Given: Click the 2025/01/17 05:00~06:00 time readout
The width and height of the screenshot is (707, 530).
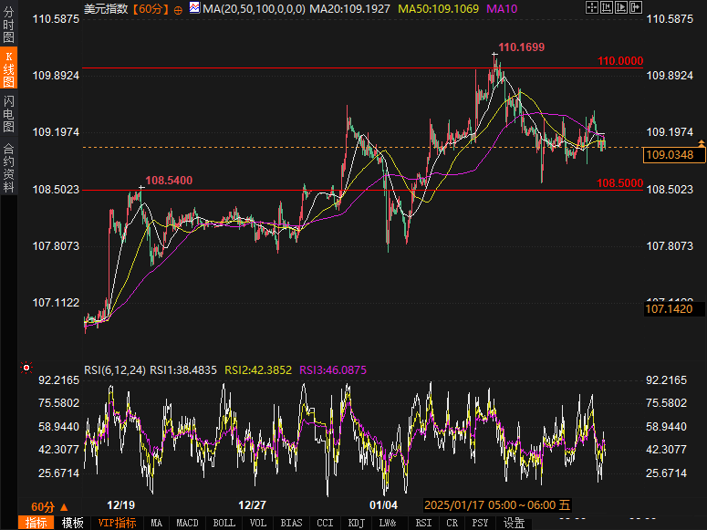Looking at the screenshot, I should tap(497, 504).
